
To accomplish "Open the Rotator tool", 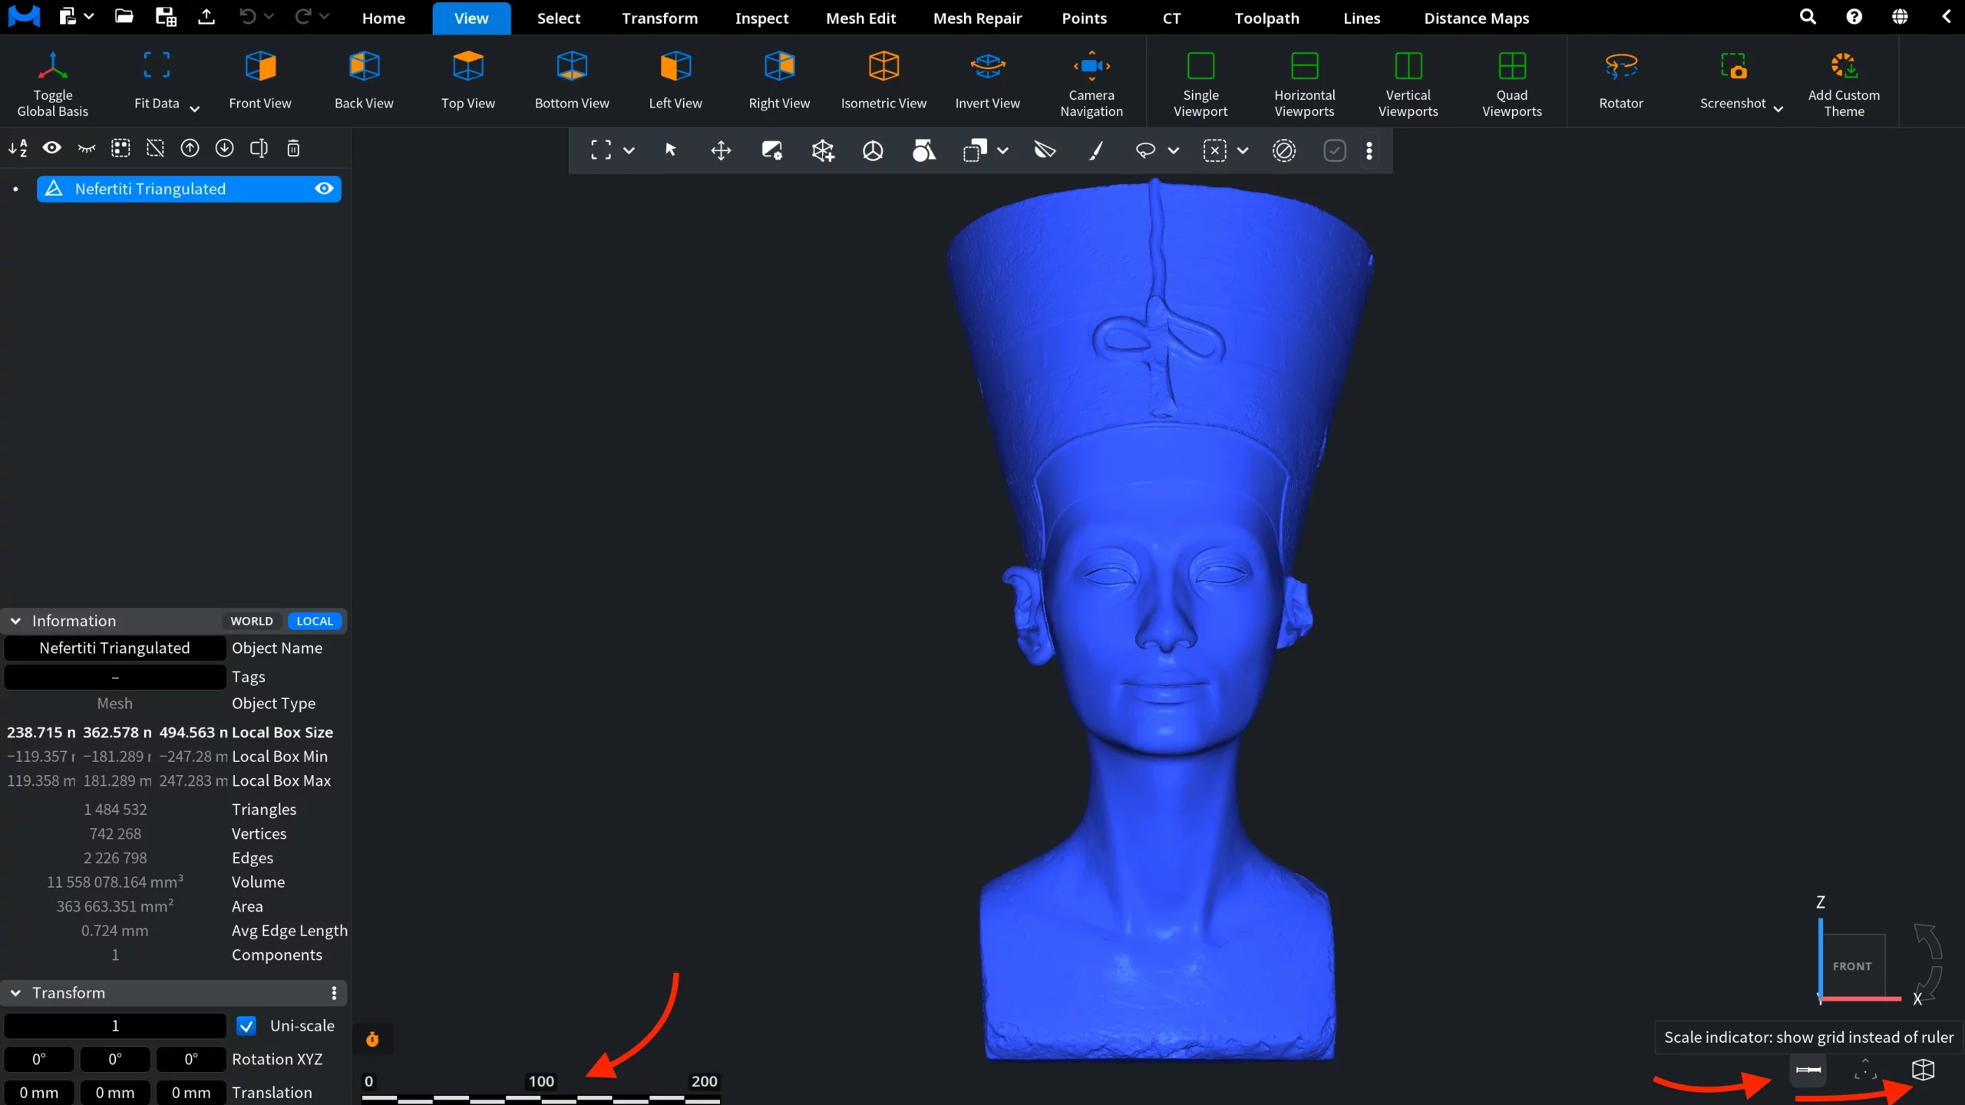I will (1621, 82).
